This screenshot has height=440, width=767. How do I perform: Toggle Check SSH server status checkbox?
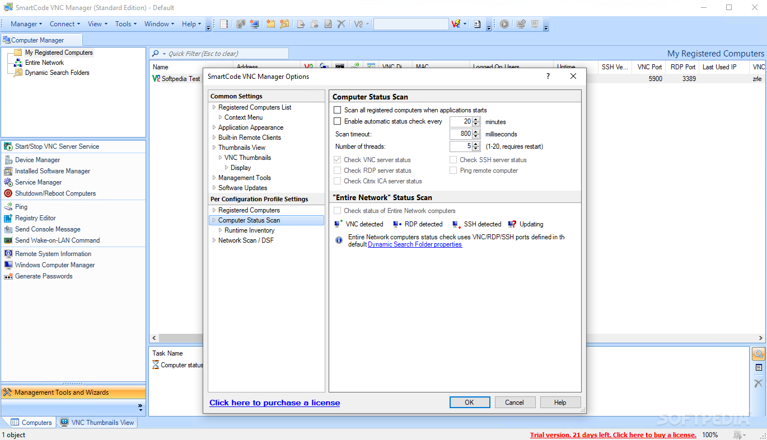coord(453,160)
